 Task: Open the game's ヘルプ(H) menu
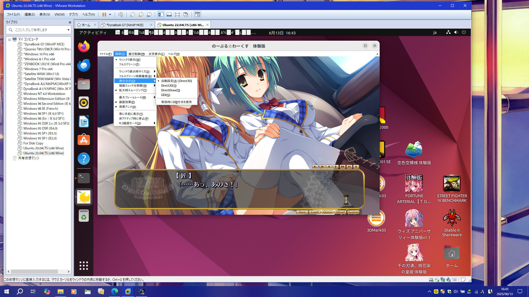(174, 54)
